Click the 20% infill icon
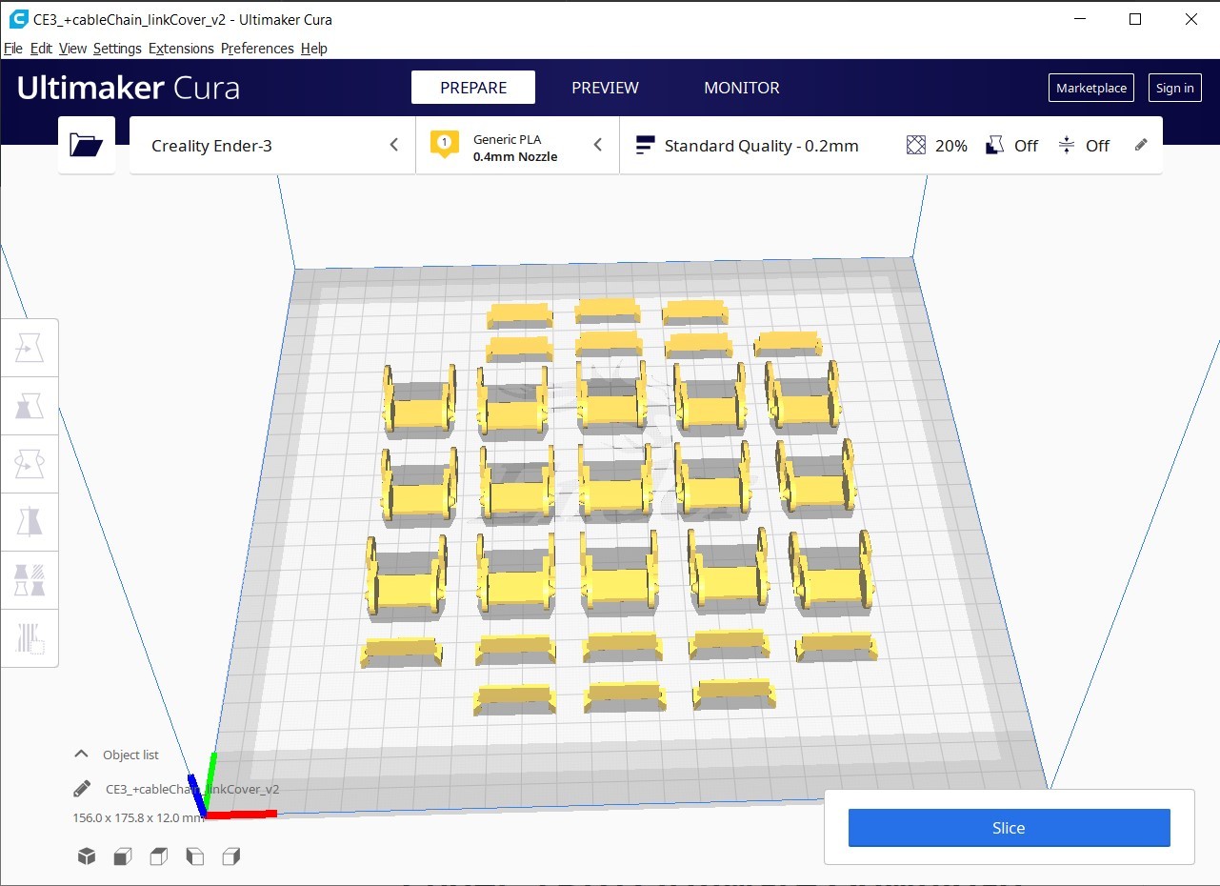The image size is (1220, 886). click(x=916, y=146)
